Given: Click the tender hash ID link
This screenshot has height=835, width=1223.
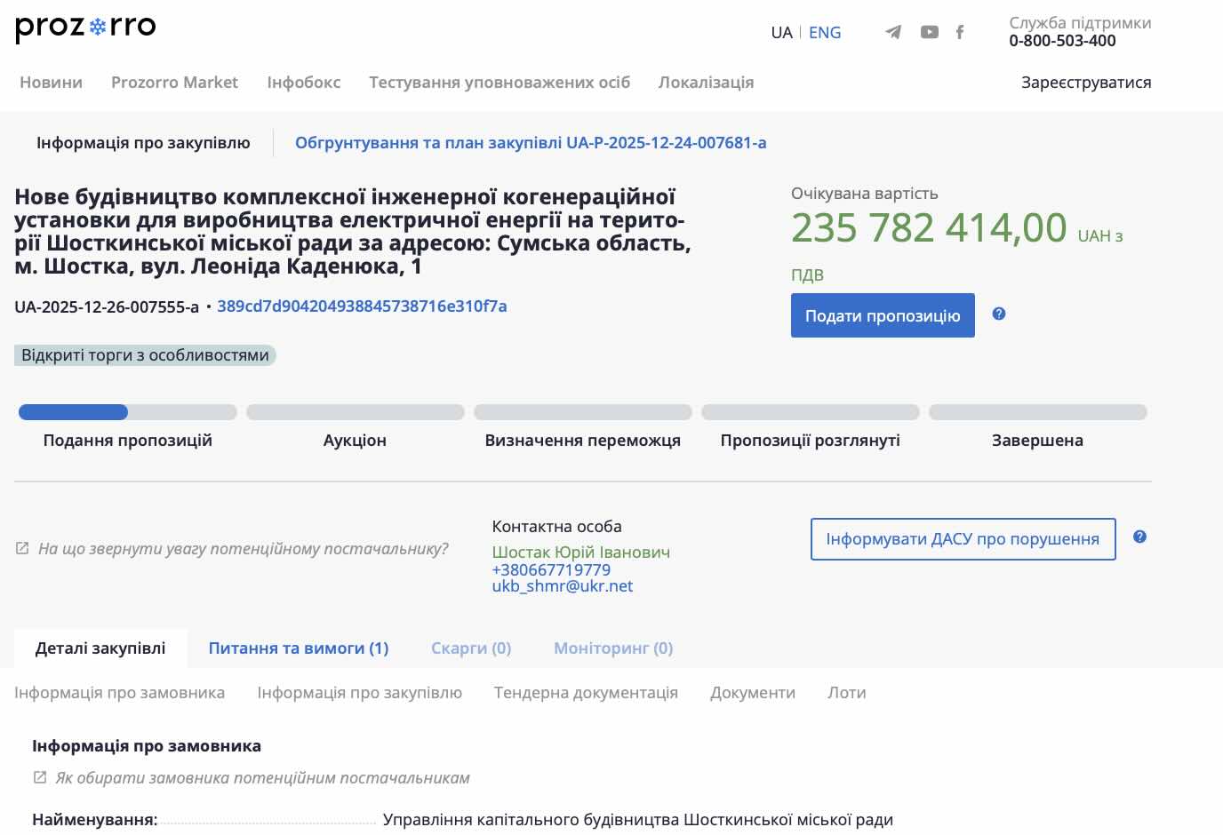Looking at the screenshot, I should 362,306.
